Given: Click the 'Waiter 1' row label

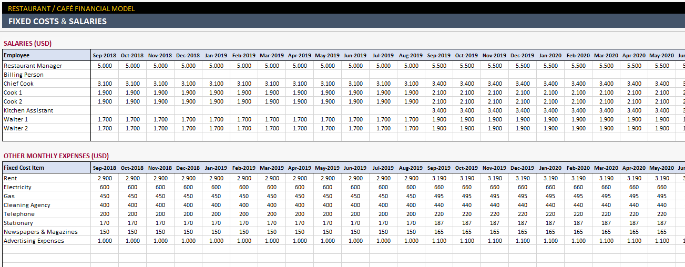Looking at the screenshot, I should coord(16,119).
